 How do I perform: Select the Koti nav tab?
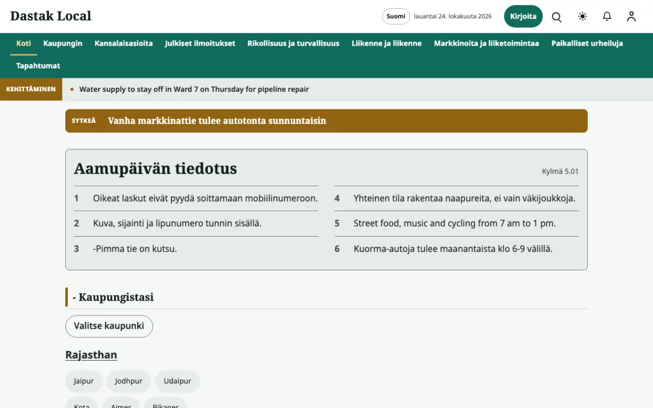point(23,44)
